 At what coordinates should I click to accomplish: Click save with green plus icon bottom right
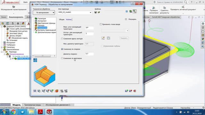click(127, 91)
